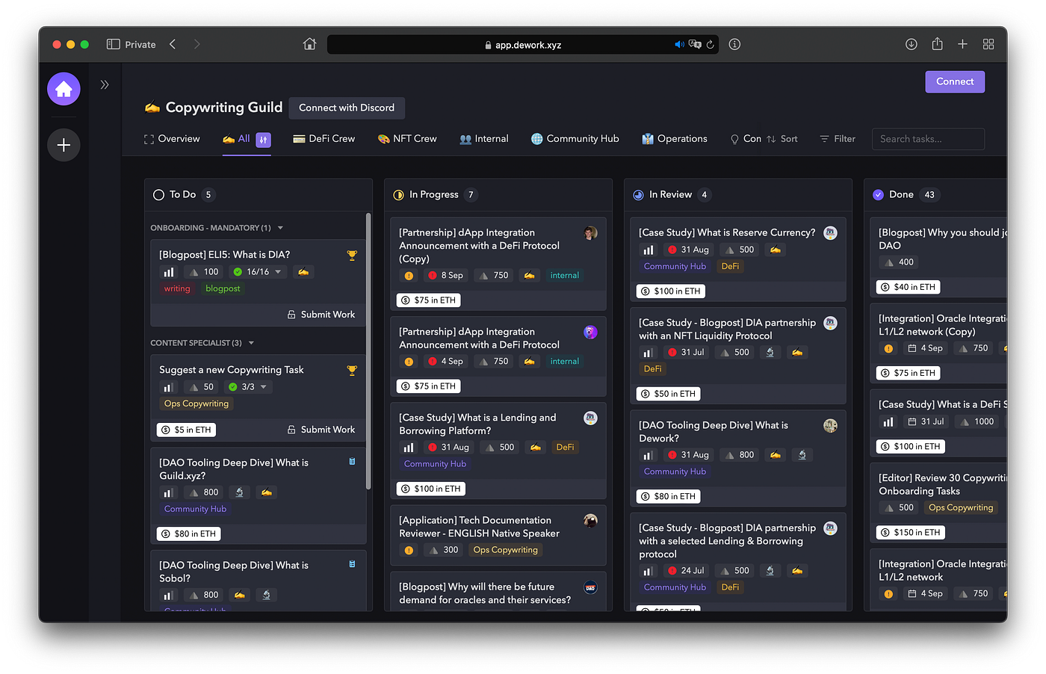The image size is (1046, 674).
Task: Select the red writing tag
Action: pyautogui.click(x=177, y=288)
